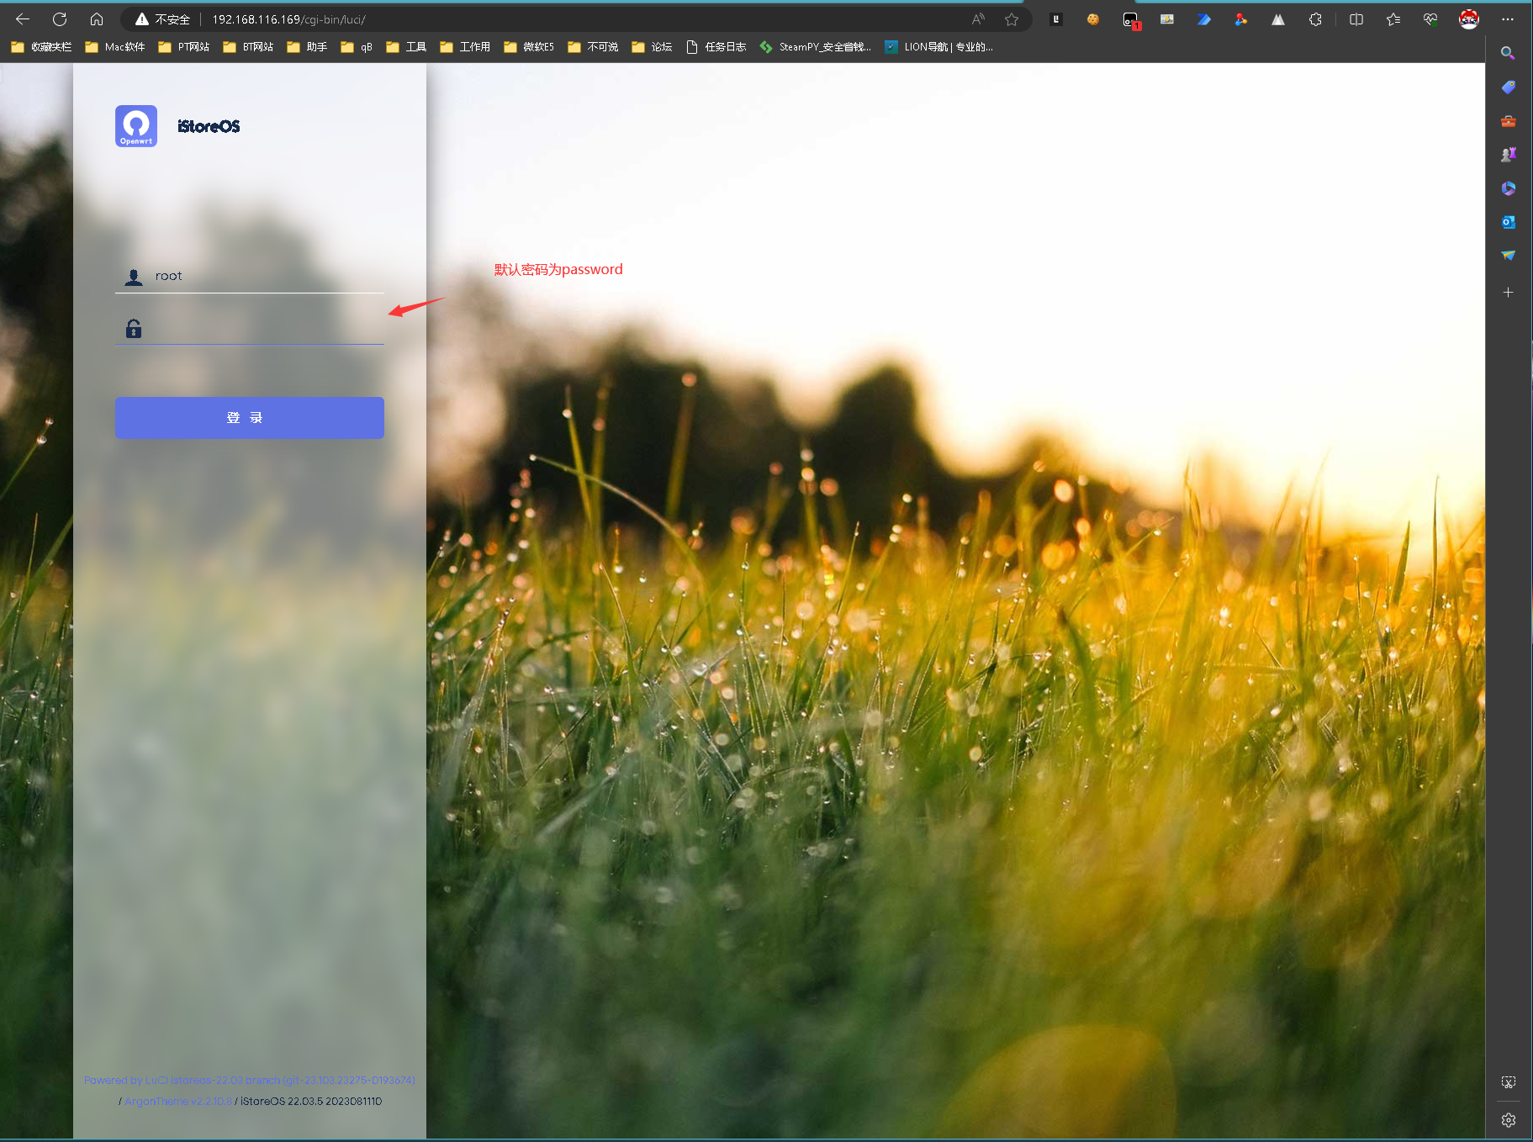Screen dimensions: 1533x1142
Task: Click the browser refresh icon
Action: pos(60,19)
